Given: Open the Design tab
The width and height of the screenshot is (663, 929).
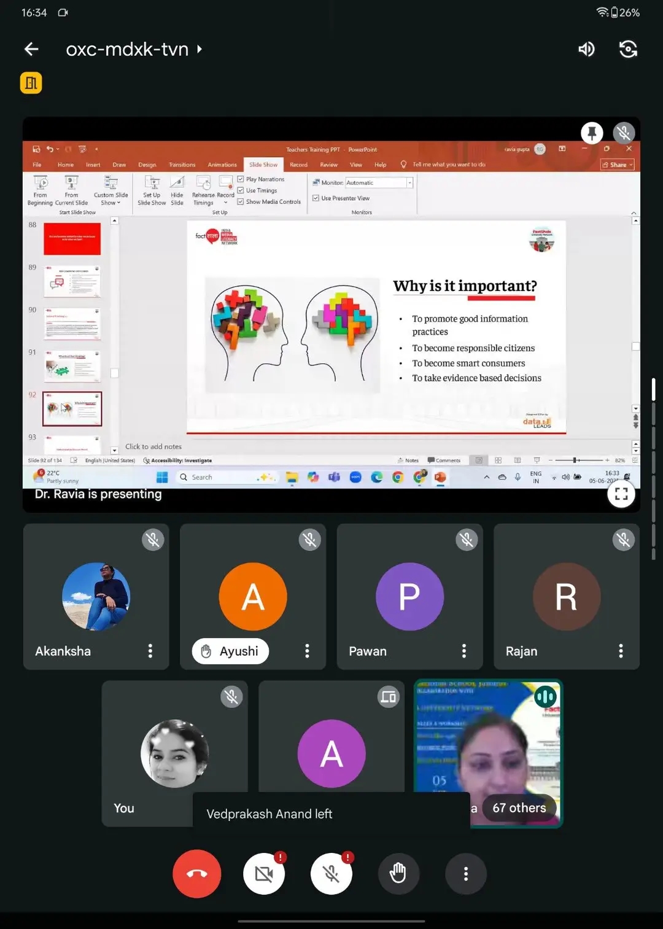Looking at the screenshot, I should point(147,165).
